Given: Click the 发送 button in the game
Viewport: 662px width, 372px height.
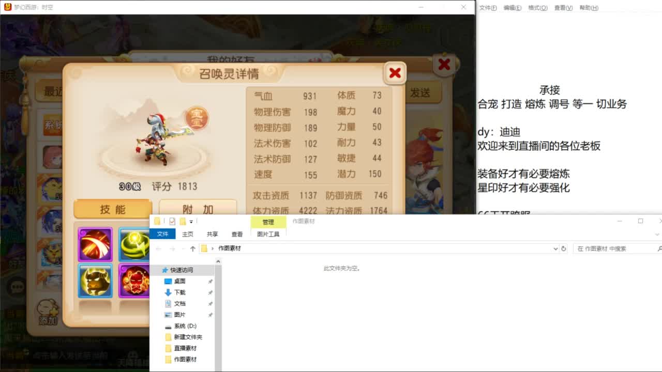Looking at the screenshot, I should click(x=420, y=92).
